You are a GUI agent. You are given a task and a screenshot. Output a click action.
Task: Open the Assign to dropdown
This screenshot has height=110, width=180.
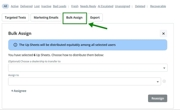(85, 81)
